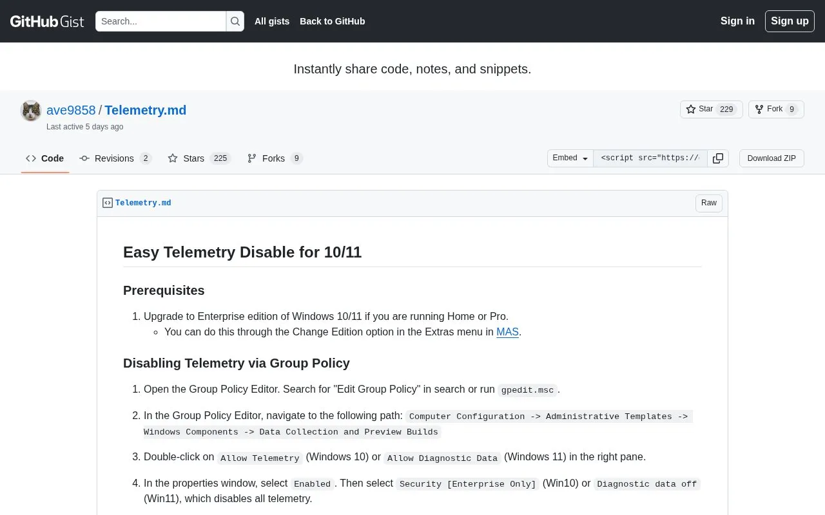Click the Revisions count badge 2
Screen dimensions: 825x515
[x=146, y=158]
